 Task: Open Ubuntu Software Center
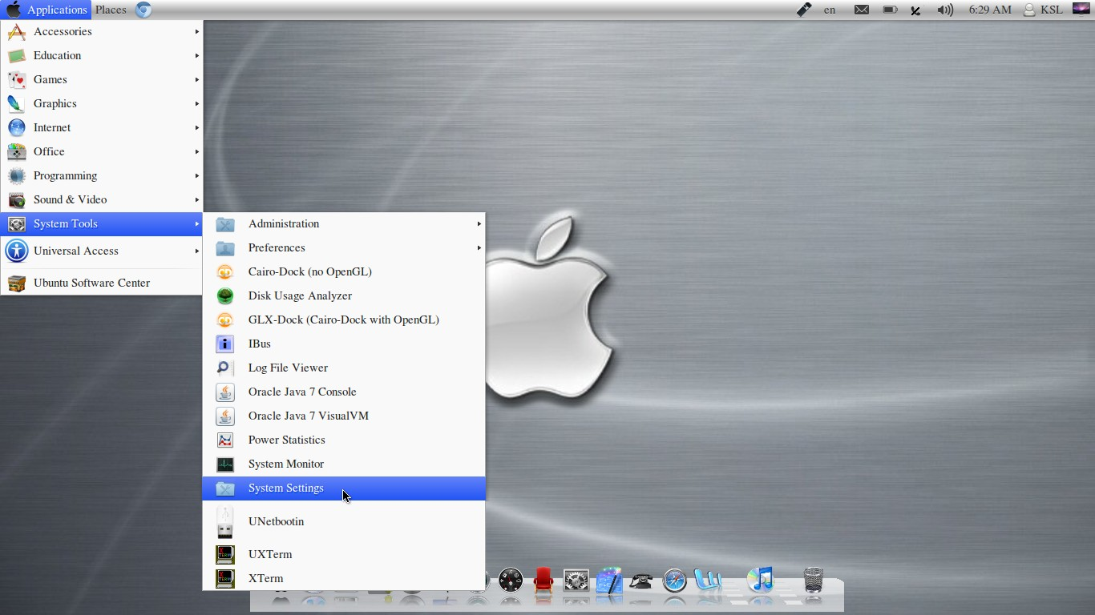(102, 283)
